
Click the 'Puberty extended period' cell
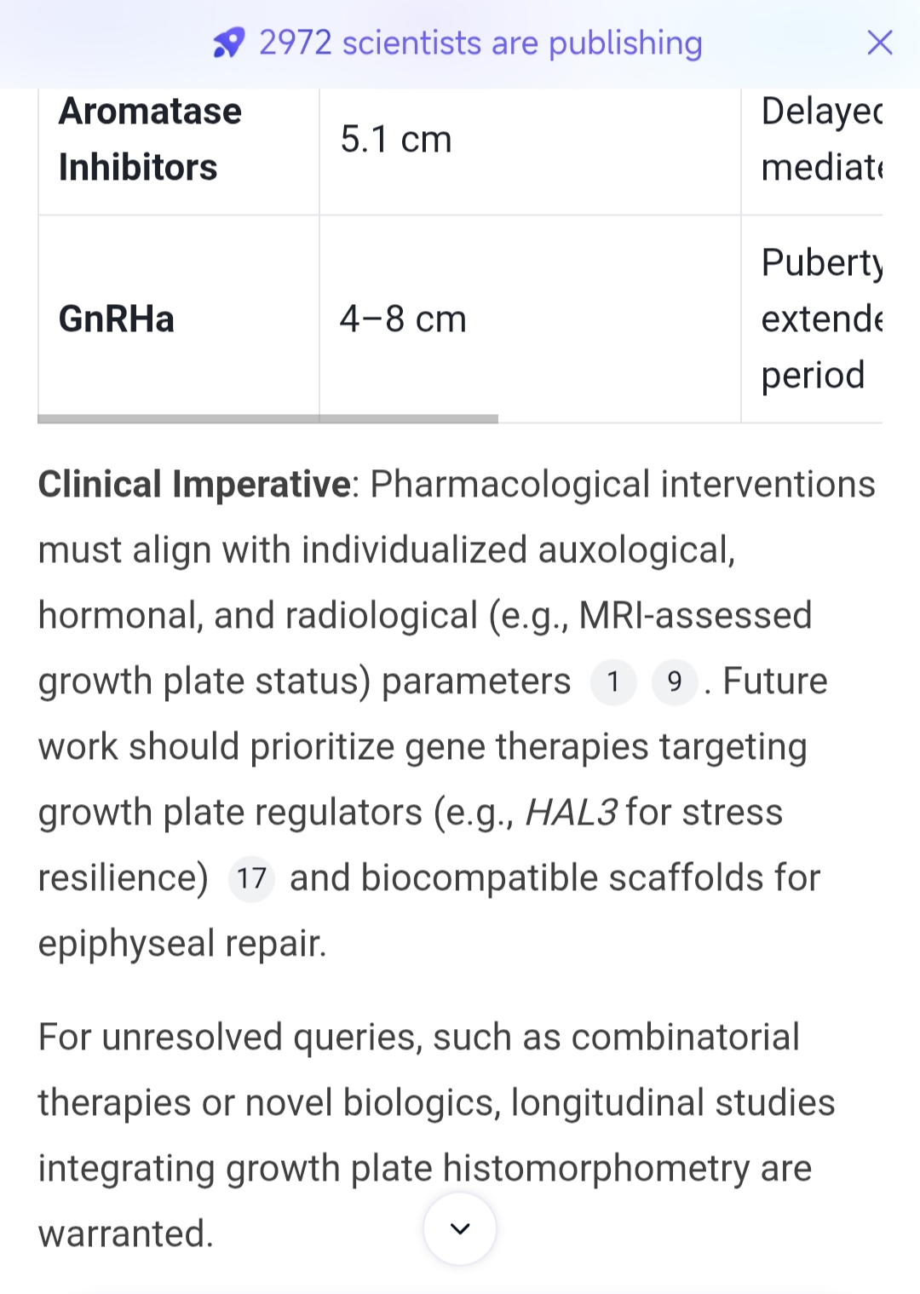821,319
